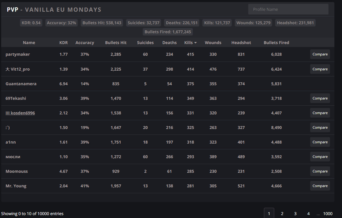Click the Kills sort arrow icon
Screen dimensions: 342x218
[x=195, y=43]
